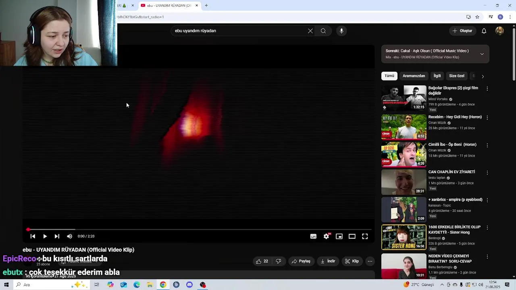Open Copilot from taskbar
The image size is (516, 290).
(110, 285)
